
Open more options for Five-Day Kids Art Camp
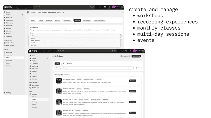139,102
